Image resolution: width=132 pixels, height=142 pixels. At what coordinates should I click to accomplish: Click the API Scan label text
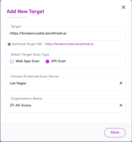click(58, 61)
